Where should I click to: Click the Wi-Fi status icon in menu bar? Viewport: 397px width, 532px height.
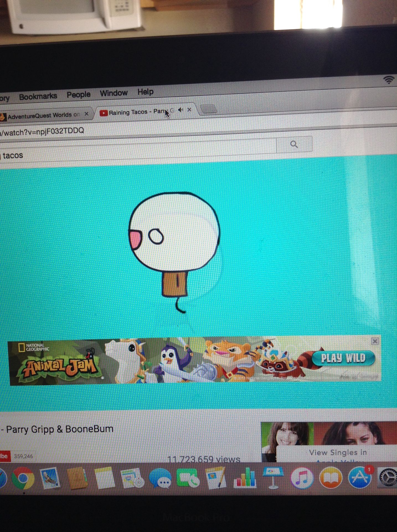[x=389, y=80]
